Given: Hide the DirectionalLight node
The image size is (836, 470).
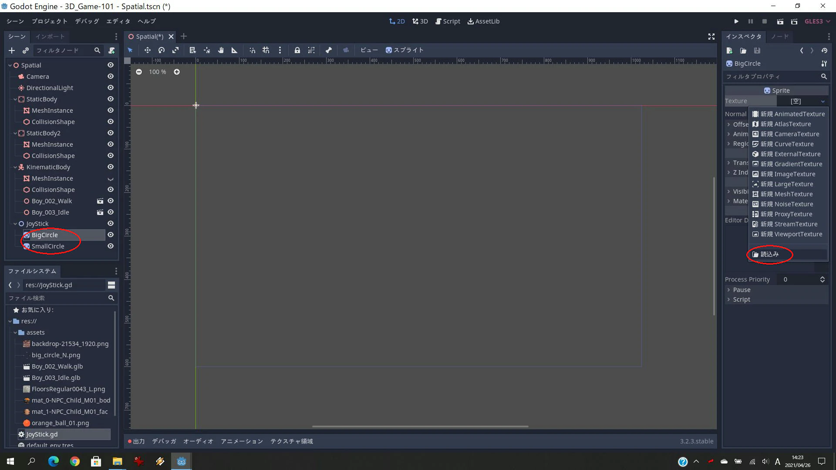Looking at the screenshot, I should (x=111, y=87).
